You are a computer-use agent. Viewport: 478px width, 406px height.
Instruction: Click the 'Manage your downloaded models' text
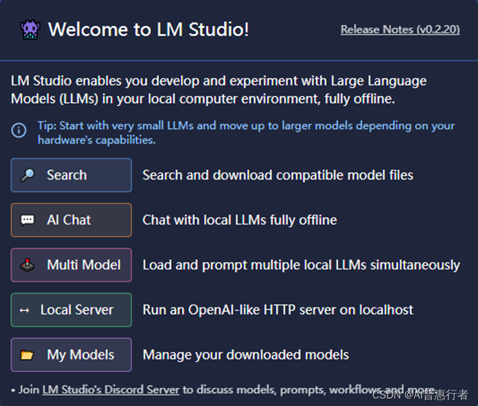click(245, 355)
